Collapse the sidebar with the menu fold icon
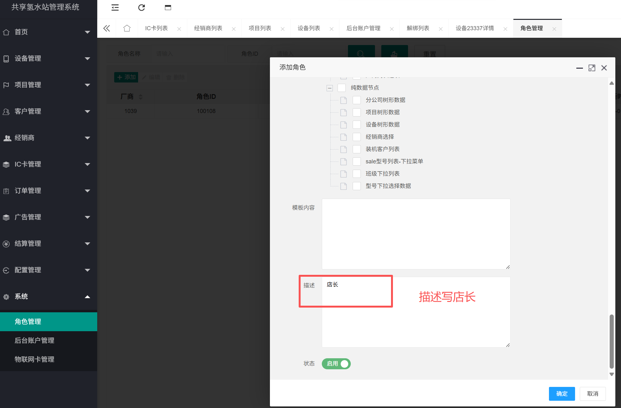Image resolution: width=621 pixels, height=408 pixels. 115,8
